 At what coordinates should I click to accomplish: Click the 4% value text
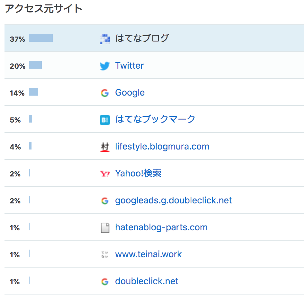pyautogui.click(x=15, y=147)
